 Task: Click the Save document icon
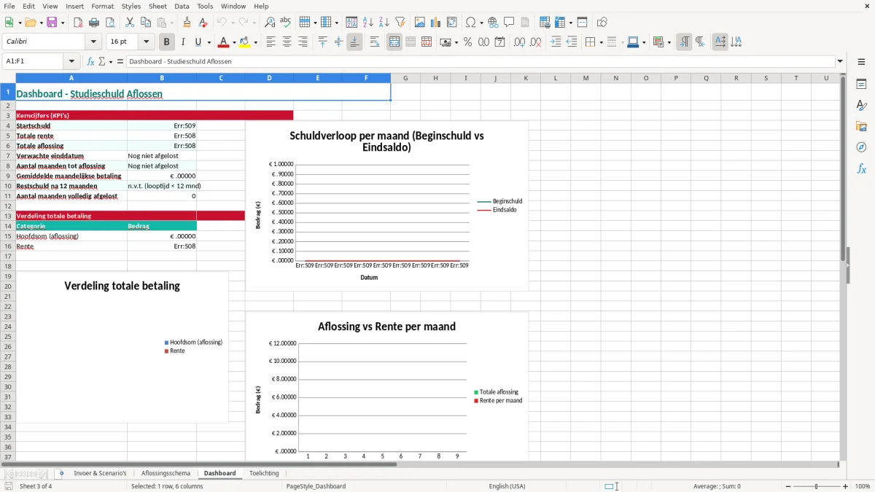[52, 23]
